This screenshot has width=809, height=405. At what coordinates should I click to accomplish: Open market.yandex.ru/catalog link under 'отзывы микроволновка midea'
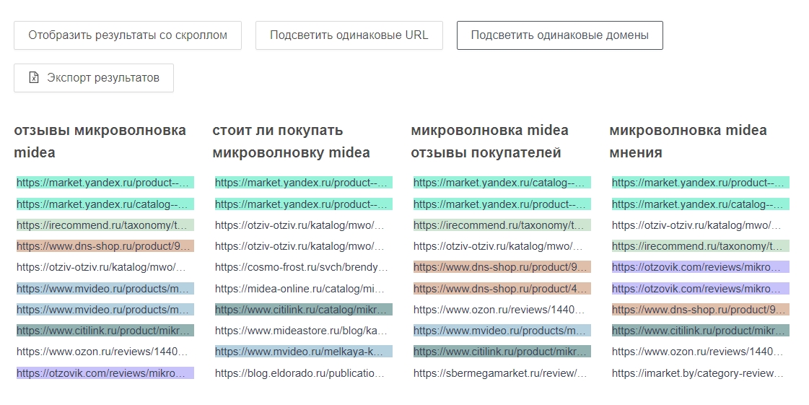[x=105, y=204]
